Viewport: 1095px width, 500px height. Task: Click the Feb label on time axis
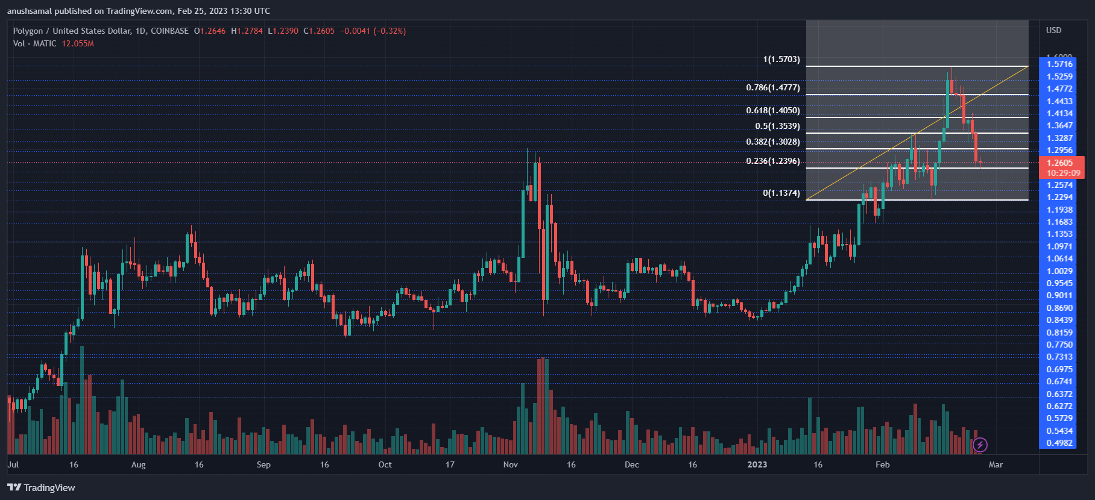click(x=883, y=464)
